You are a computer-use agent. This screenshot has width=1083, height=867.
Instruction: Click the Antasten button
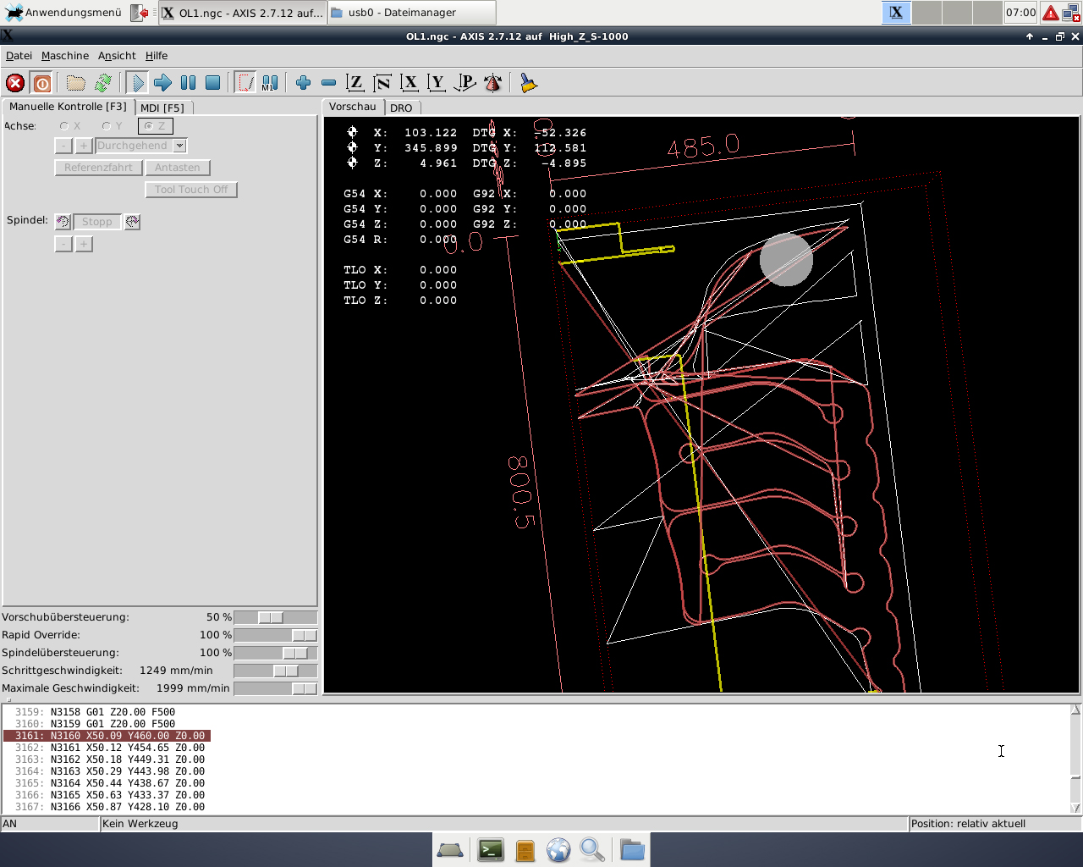pyautogui.click(x=178, y=168)
